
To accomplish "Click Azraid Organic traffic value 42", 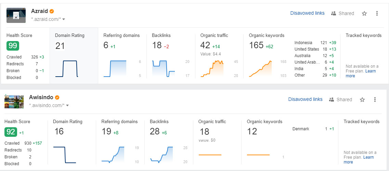I will [x=205, y=45].
